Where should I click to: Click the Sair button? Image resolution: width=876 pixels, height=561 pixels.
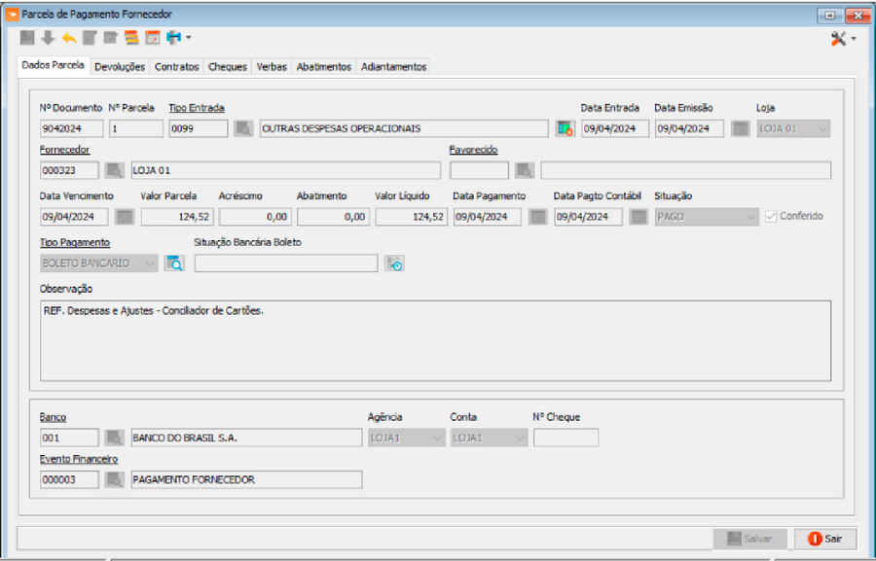(x=824, y=538)
